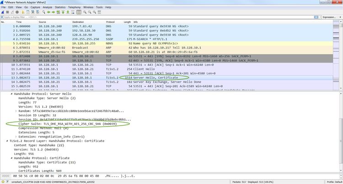Viewport: 343px width, 184px height.
Task: Open the Telephony menu
Action: click(74, 7)
